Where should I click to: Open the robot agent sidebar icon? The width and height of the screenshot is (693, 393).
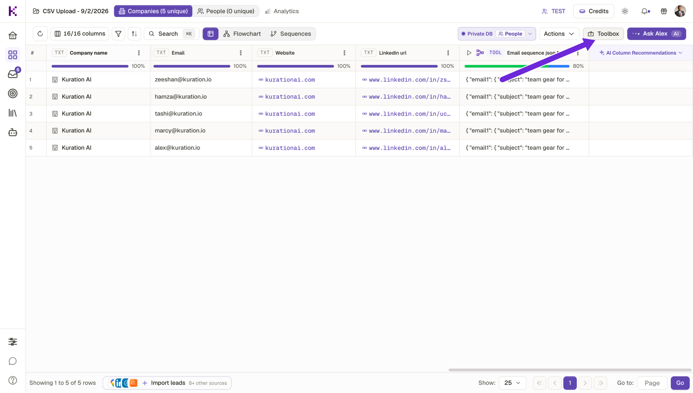13,132
